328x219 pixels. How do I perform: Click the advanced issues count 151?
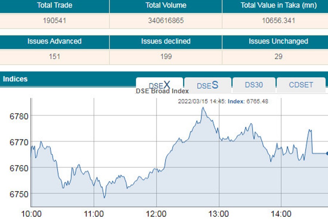55,57
